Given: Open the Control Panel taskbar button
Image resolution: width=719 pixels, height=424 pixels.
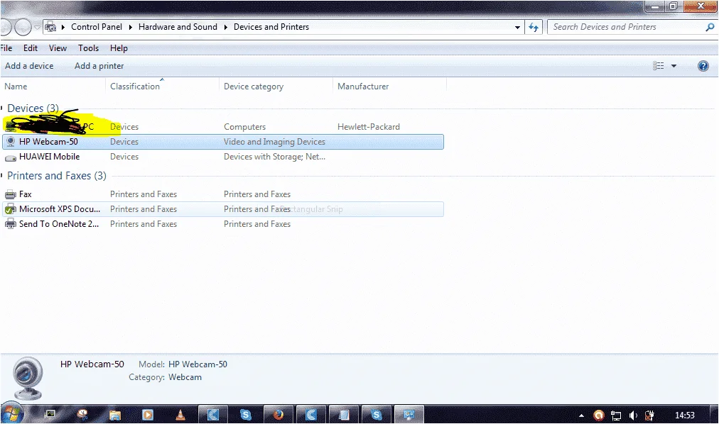Looking at the screenshot, I should [x=409, y=415].
